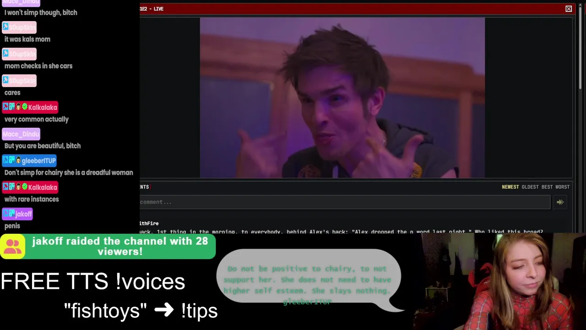Open Kalkalaka's name on 'with rare instances' message

tap(43, 187)
